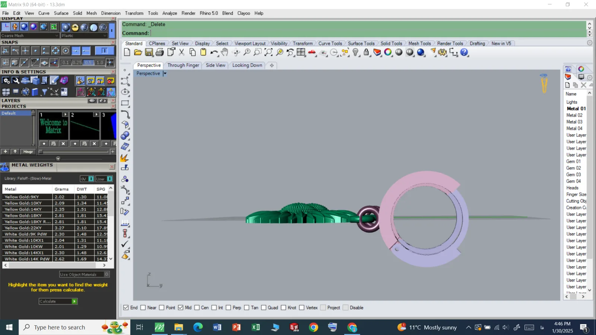The image size is (596, 335).
Task: Click the light bulb Hide objects icon
Action: [x=356, y=52]
